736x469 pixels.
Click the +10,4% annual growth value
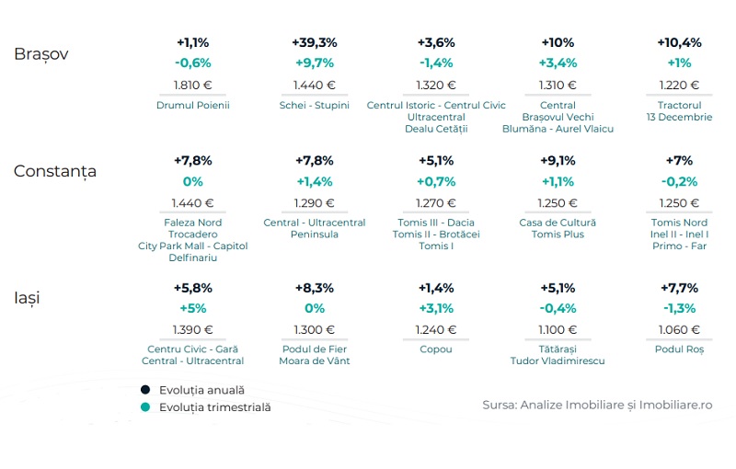coord(679,42)
